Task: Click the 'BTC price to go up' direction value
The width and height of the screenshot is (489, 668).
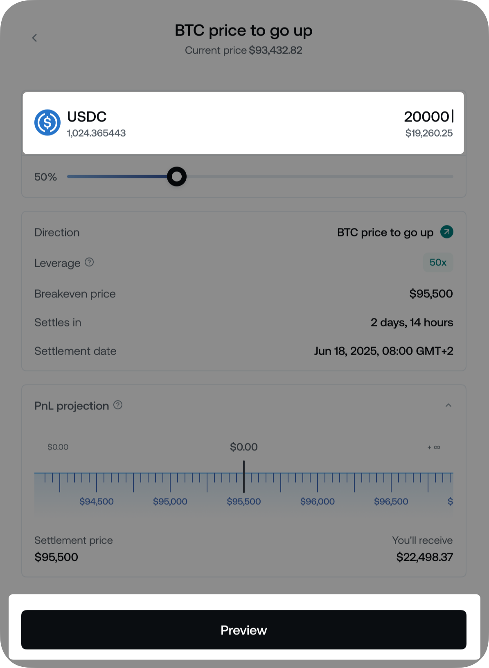Action: click(385, 232)
